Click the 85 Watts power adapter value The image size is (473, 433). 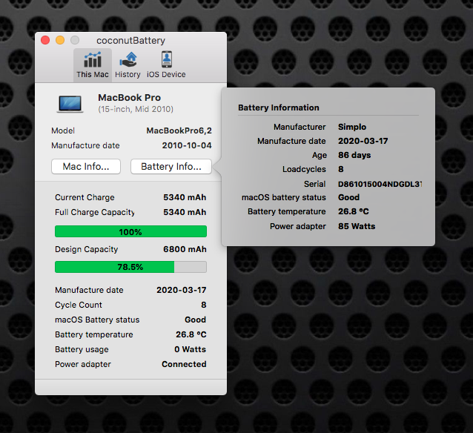tap(357, 226)
